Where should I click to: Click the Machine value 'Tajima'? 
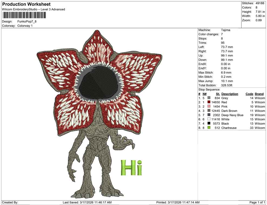(226, 30)
